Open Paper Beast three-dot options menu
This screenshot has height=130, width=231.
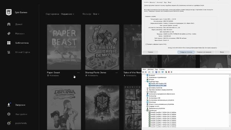click(78, 73)
